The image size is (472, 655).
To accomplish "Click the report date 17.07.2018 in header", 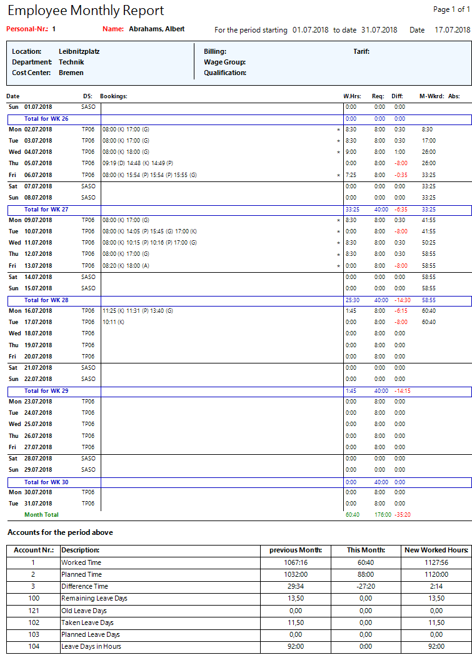I will pyautogui.click(x=453, y=29).
